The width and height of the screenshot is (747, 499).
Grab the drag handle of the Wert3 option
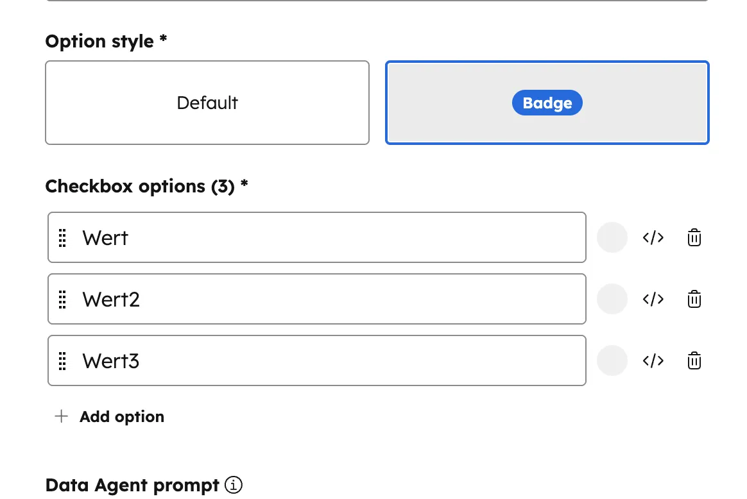[x=62, y=360]
